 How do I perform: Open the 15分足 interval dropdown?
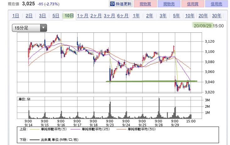click(29, 28)
